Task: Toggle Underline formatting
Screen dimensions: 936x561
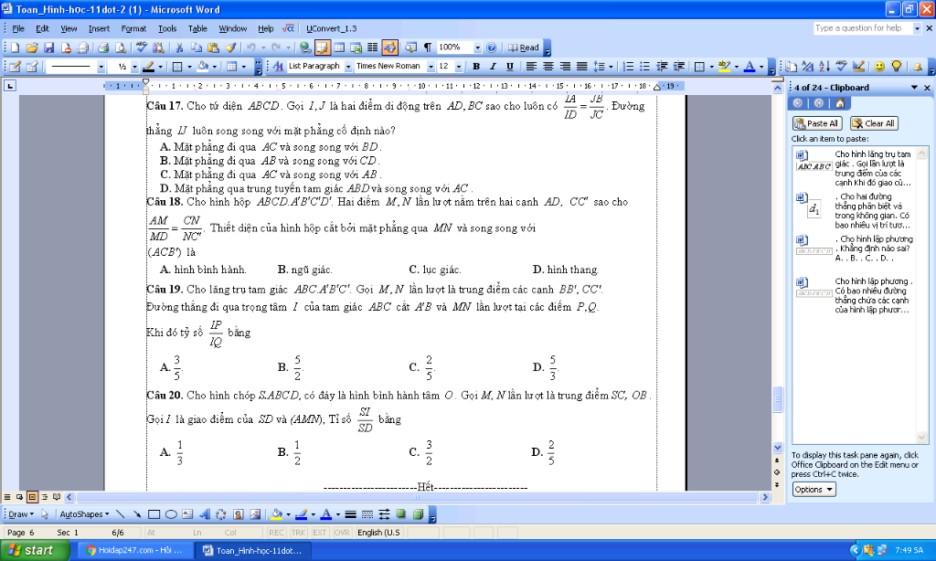Action: [510, 67]
